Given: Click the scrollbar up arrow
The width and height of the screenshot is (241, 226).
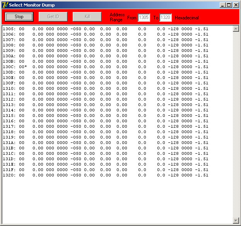Looking at the screenshot, I should 236,29.
